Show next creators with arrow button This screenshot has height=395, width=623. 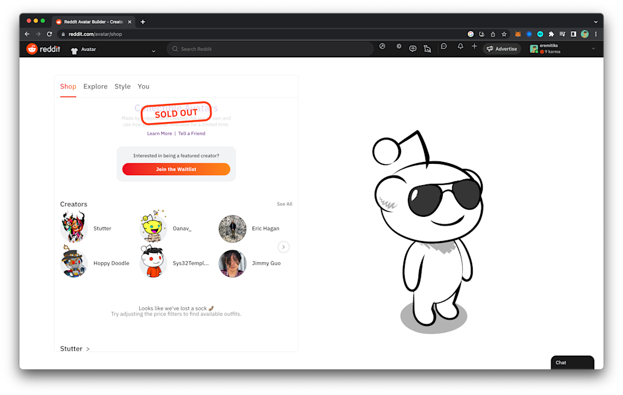tap(283, 247)
